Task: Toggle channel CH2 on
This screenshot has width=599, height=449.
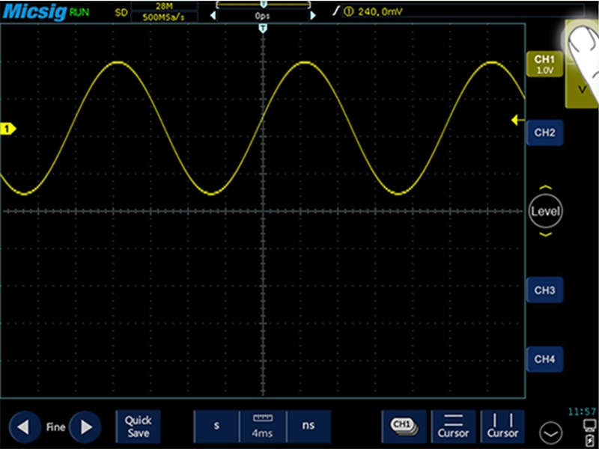Action: (544, 132)
